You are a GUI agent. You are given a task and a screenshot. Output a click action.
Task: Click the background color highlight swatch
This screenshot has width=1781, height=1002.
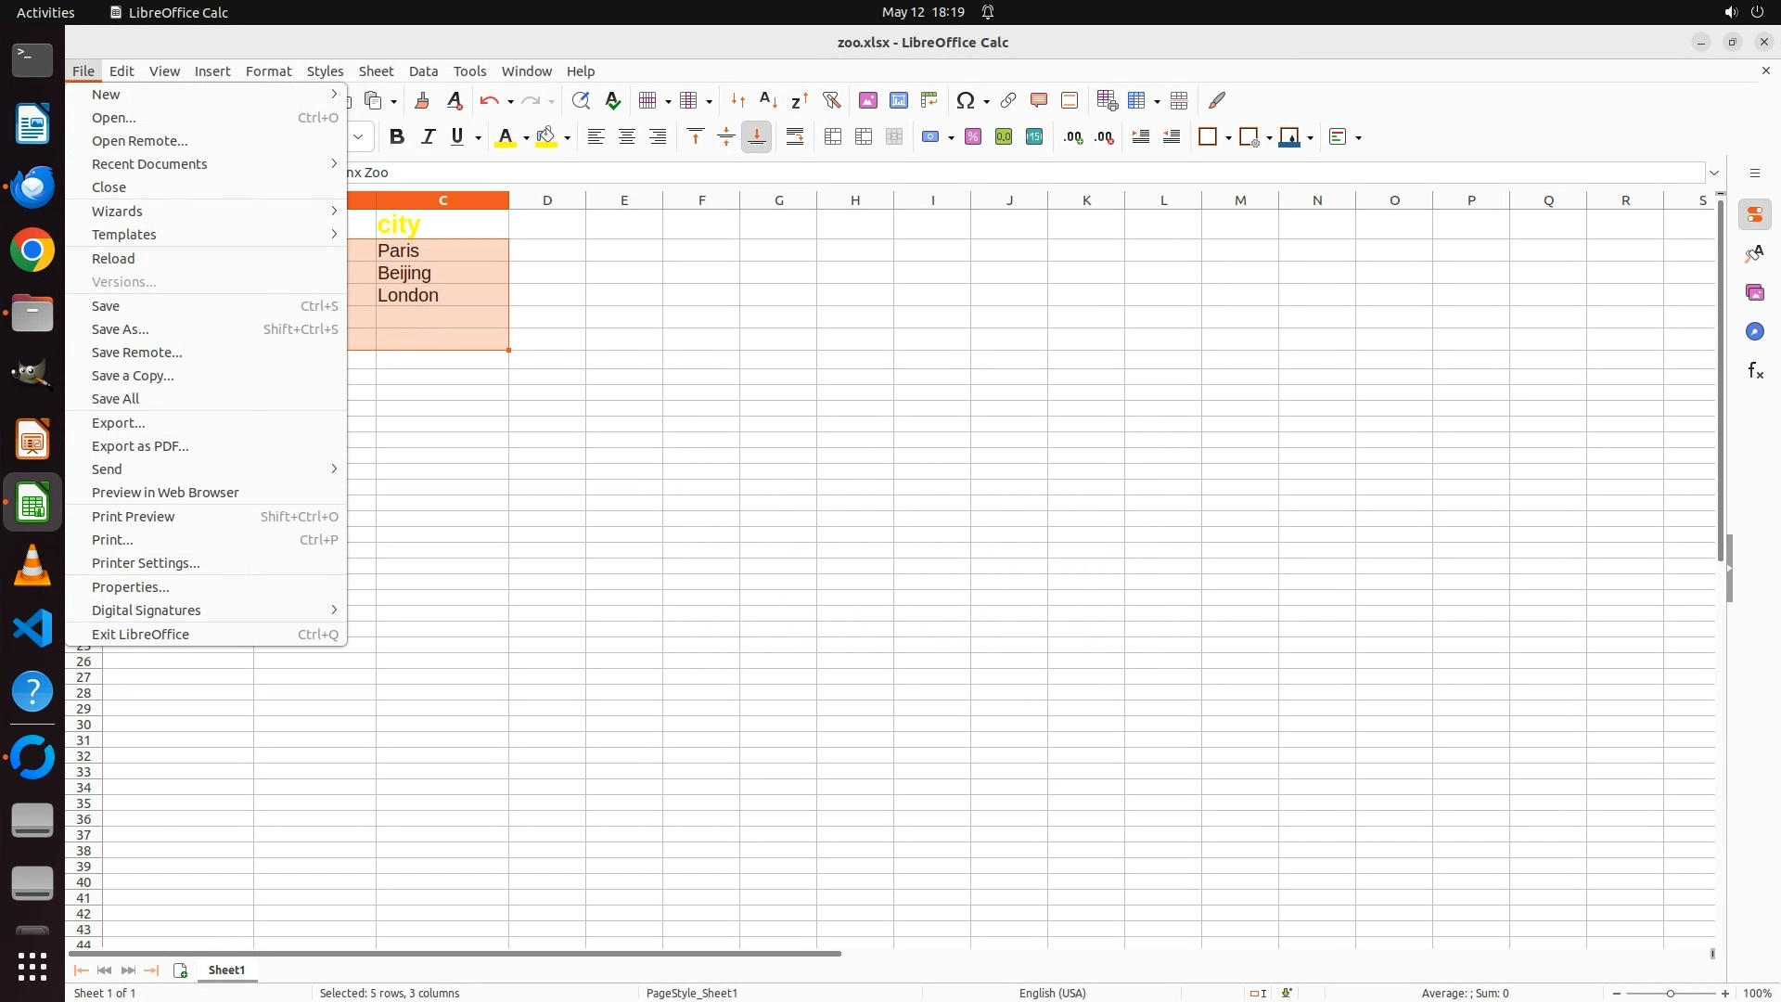pos(546,137)
